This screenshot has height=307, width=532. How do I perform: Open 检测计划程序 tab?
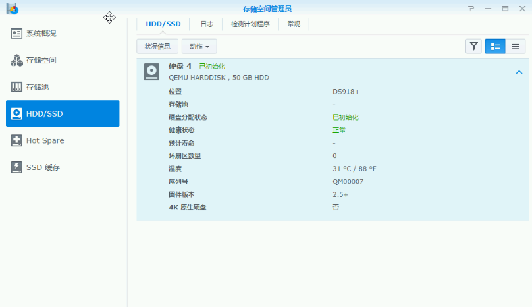250,24
